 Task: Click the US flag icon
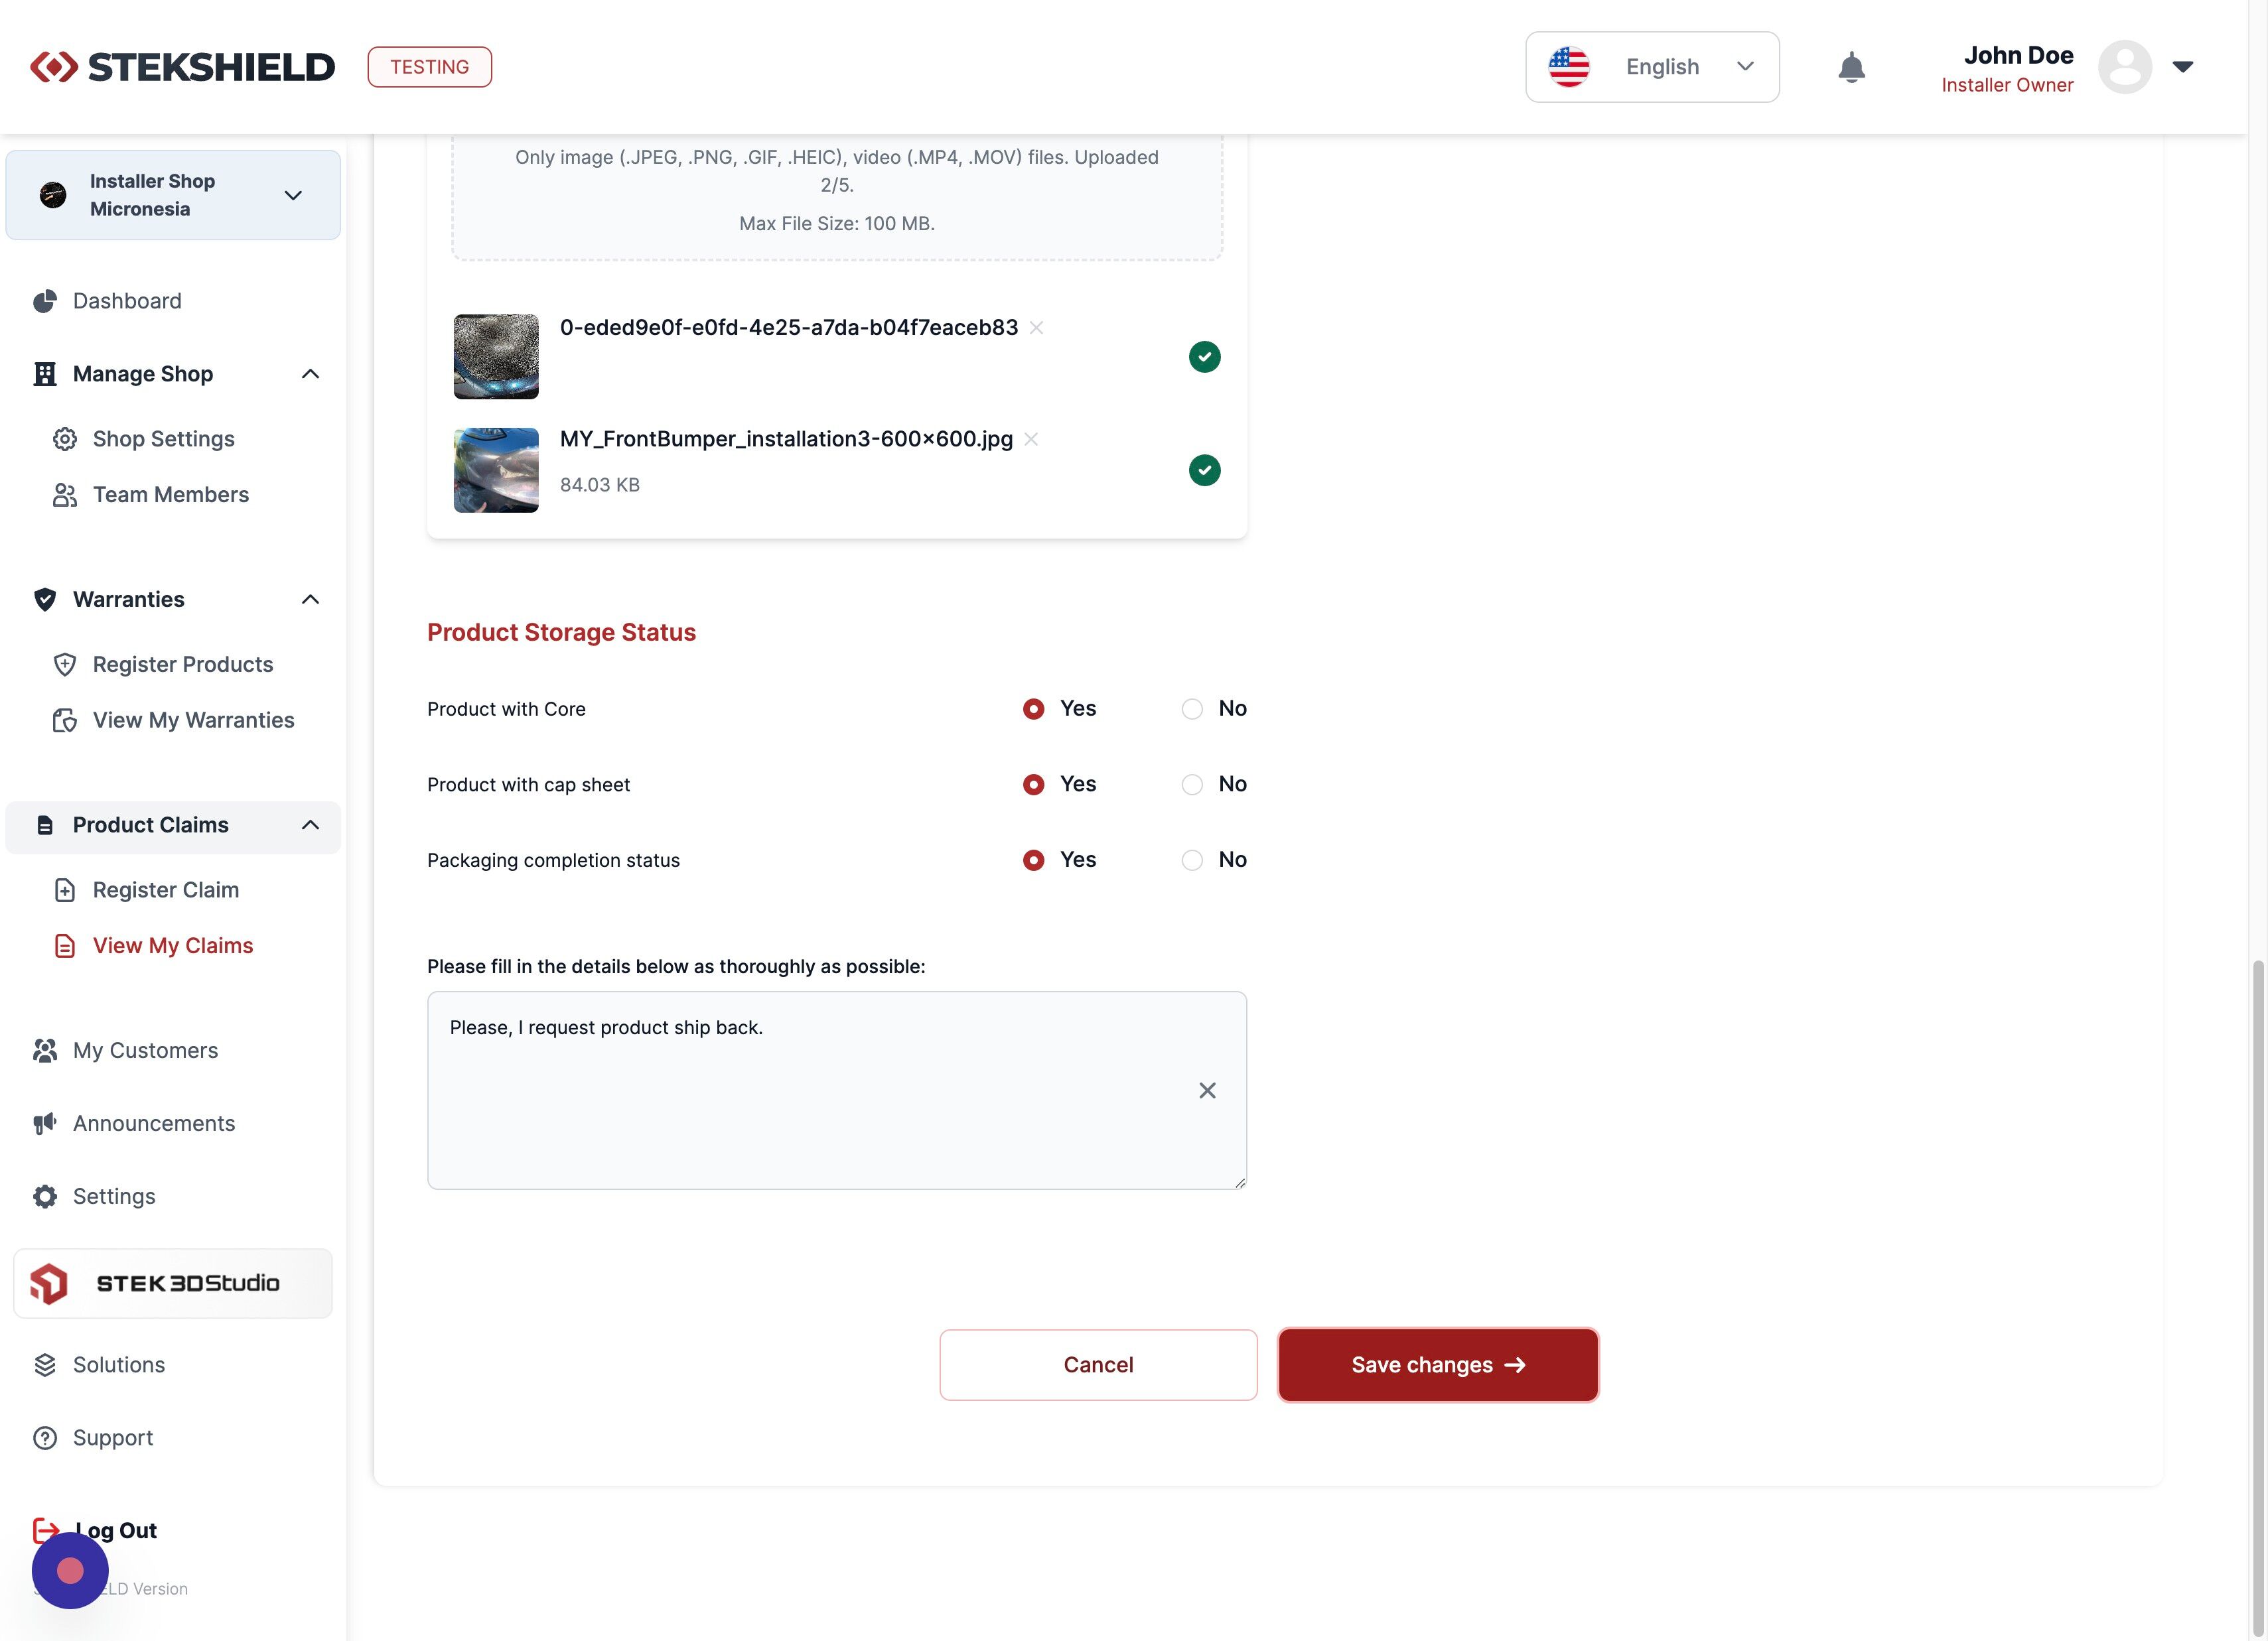(1568, 67)
